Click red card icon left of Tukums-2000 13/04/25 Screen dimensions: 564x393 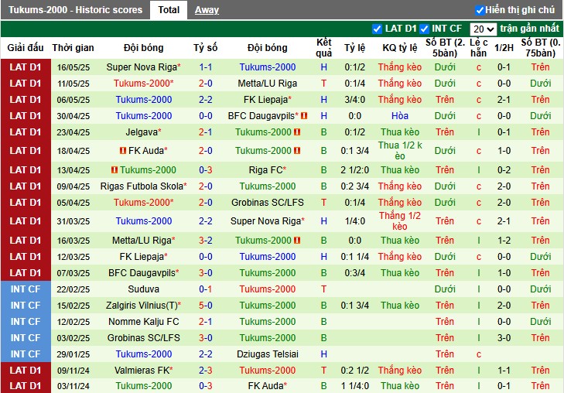tap(115, 169)
